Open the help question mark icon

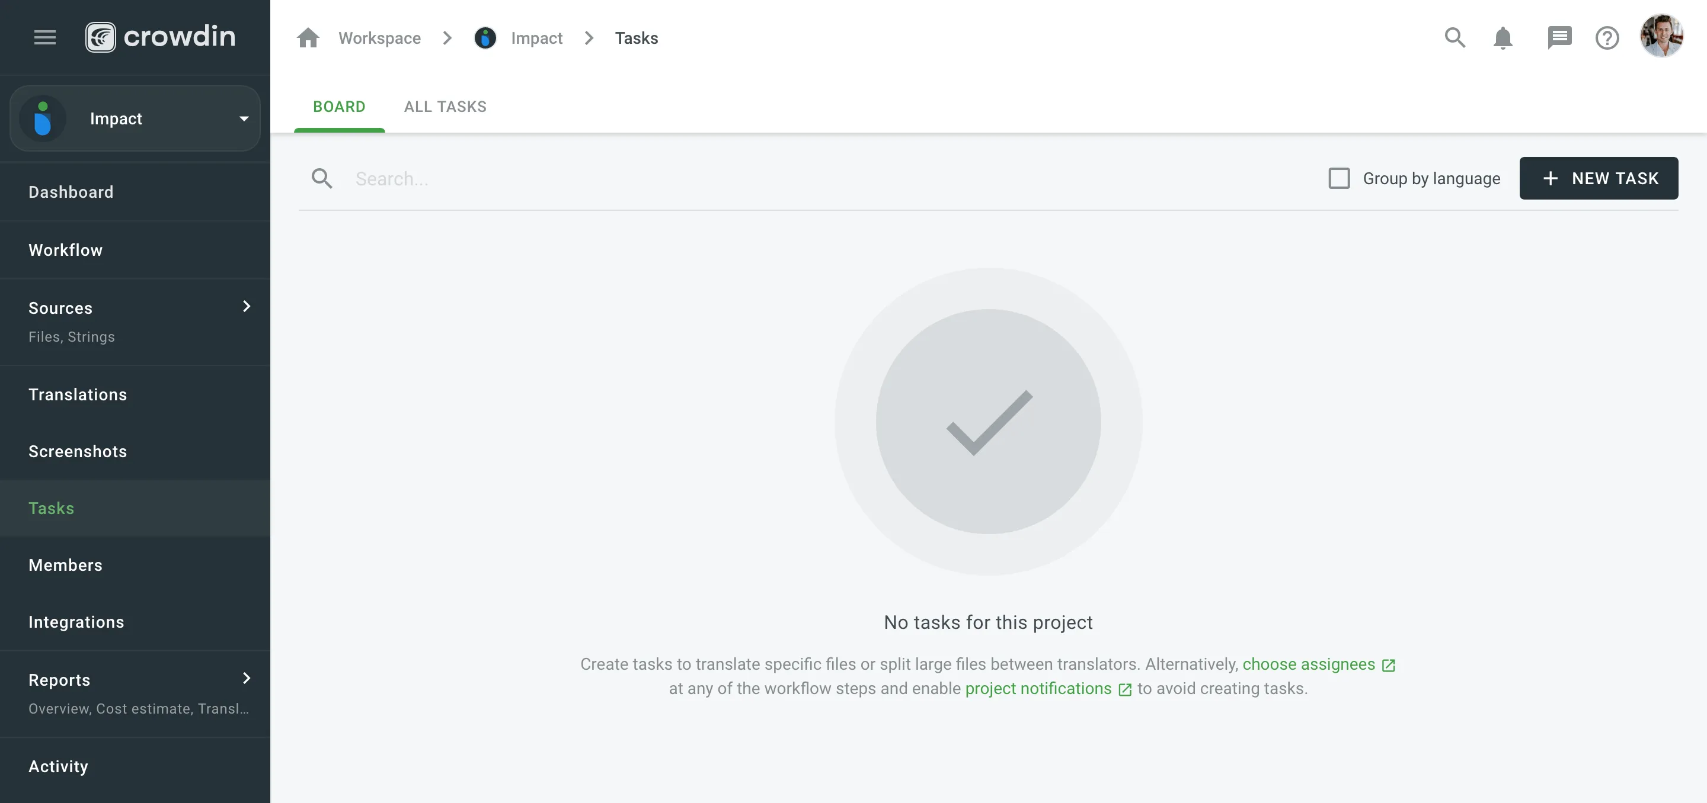tap(1607, 38)
